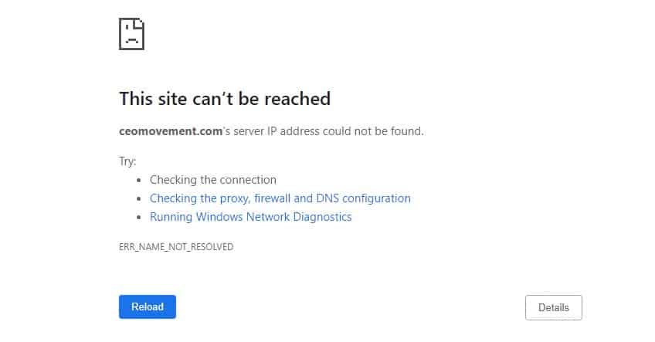Image resolution: width=655 pixels, height=342 pixels.
Task: Click the word "firewall" in the blue link
Action: (272, 198)
